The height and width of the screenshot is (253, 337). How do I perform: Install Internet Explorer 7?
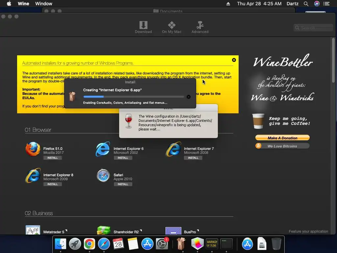(193, 158)
